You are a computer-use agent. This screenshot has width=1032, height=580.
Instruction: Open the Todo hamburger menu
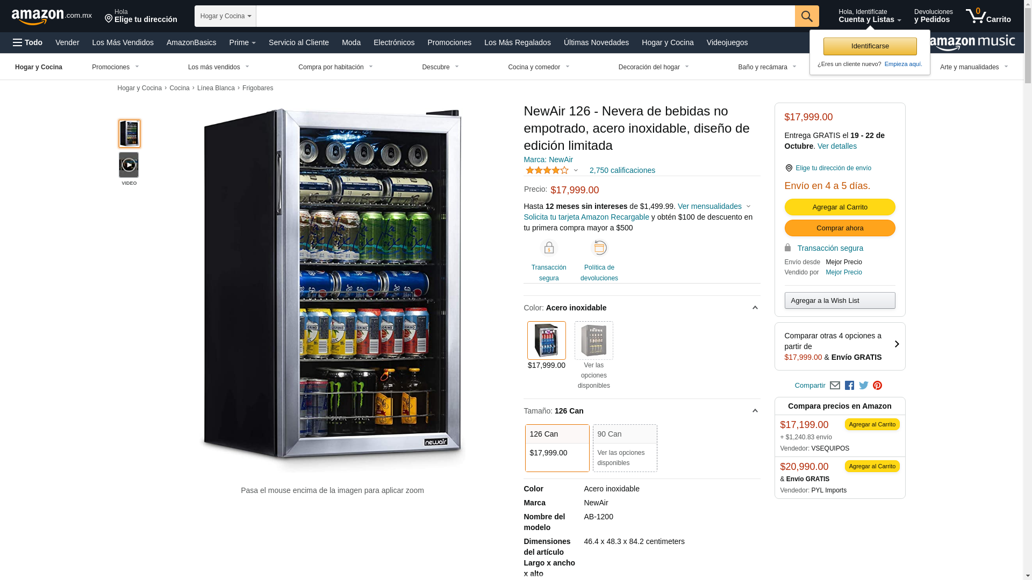click(27, 42)
